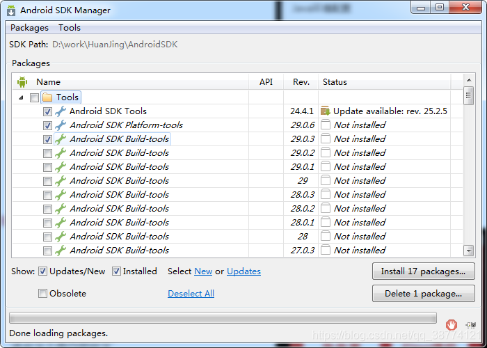Image resolution: width=487 pixels, height=348 pixels.
Task: Click not-installed icon for Build-tools 29.0.2
Action: coord(326,152)
